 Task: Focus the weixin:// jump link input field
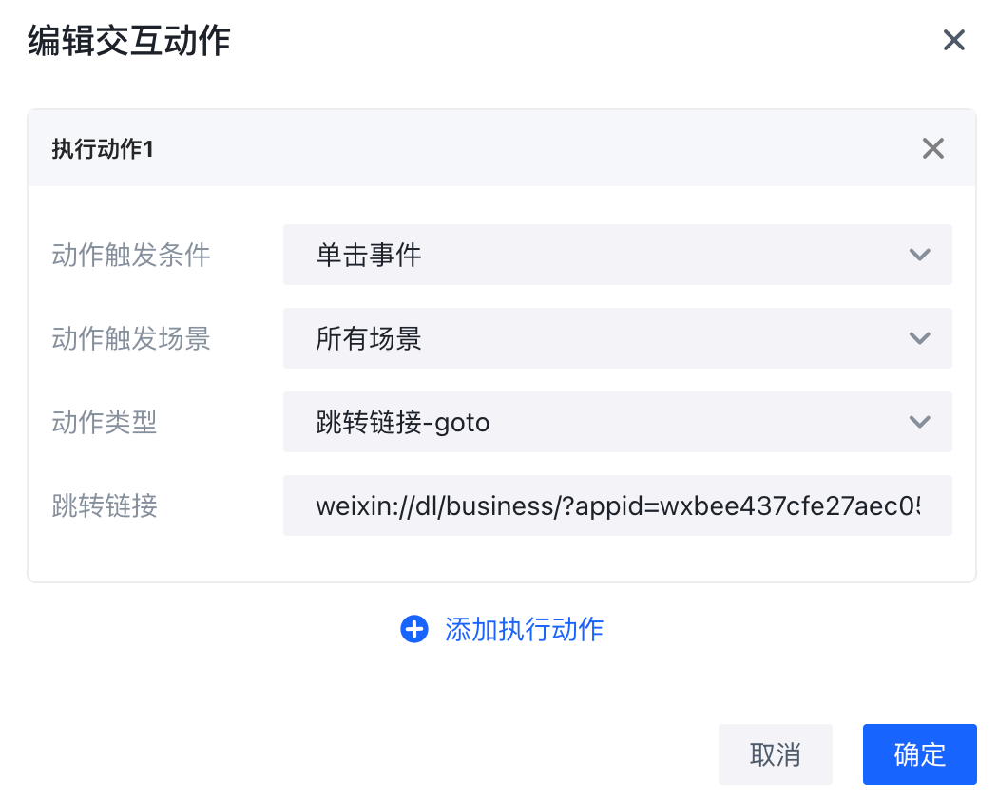click(616, 505)
